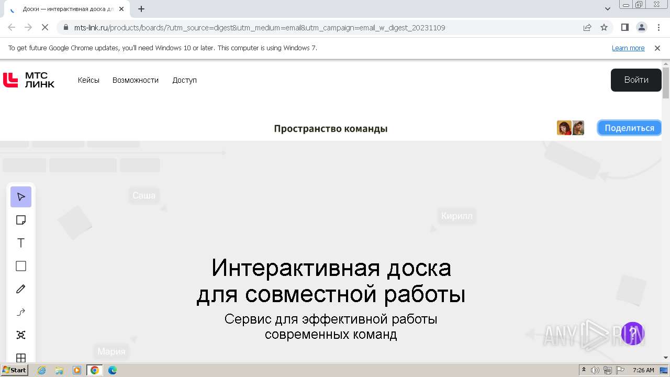Select the pencil drawing tool
Image resolution: width=670 pixels, height=377 pixels.
click(x=21, y=289)
